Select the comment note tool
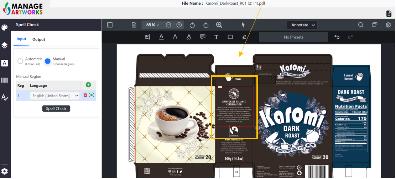This screenshot has width=396, height=179. click(203, 37)
